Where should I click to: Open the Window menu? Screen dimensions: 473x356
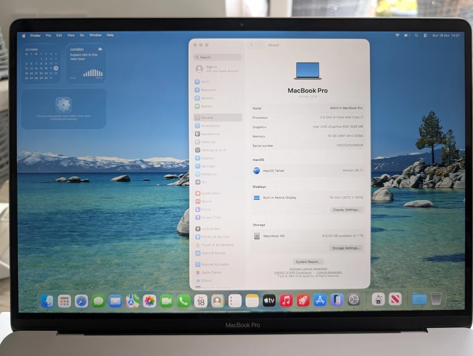pyautogui.click(x=95, y=36)
